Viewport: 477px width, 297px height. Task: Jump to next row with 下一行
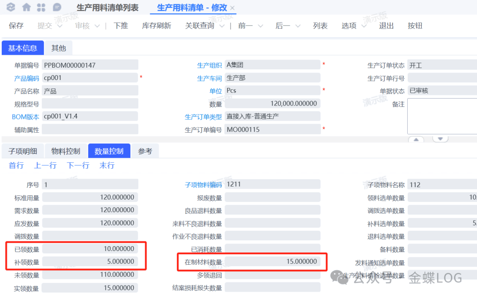pyautogui.click(x=78, y=165)
